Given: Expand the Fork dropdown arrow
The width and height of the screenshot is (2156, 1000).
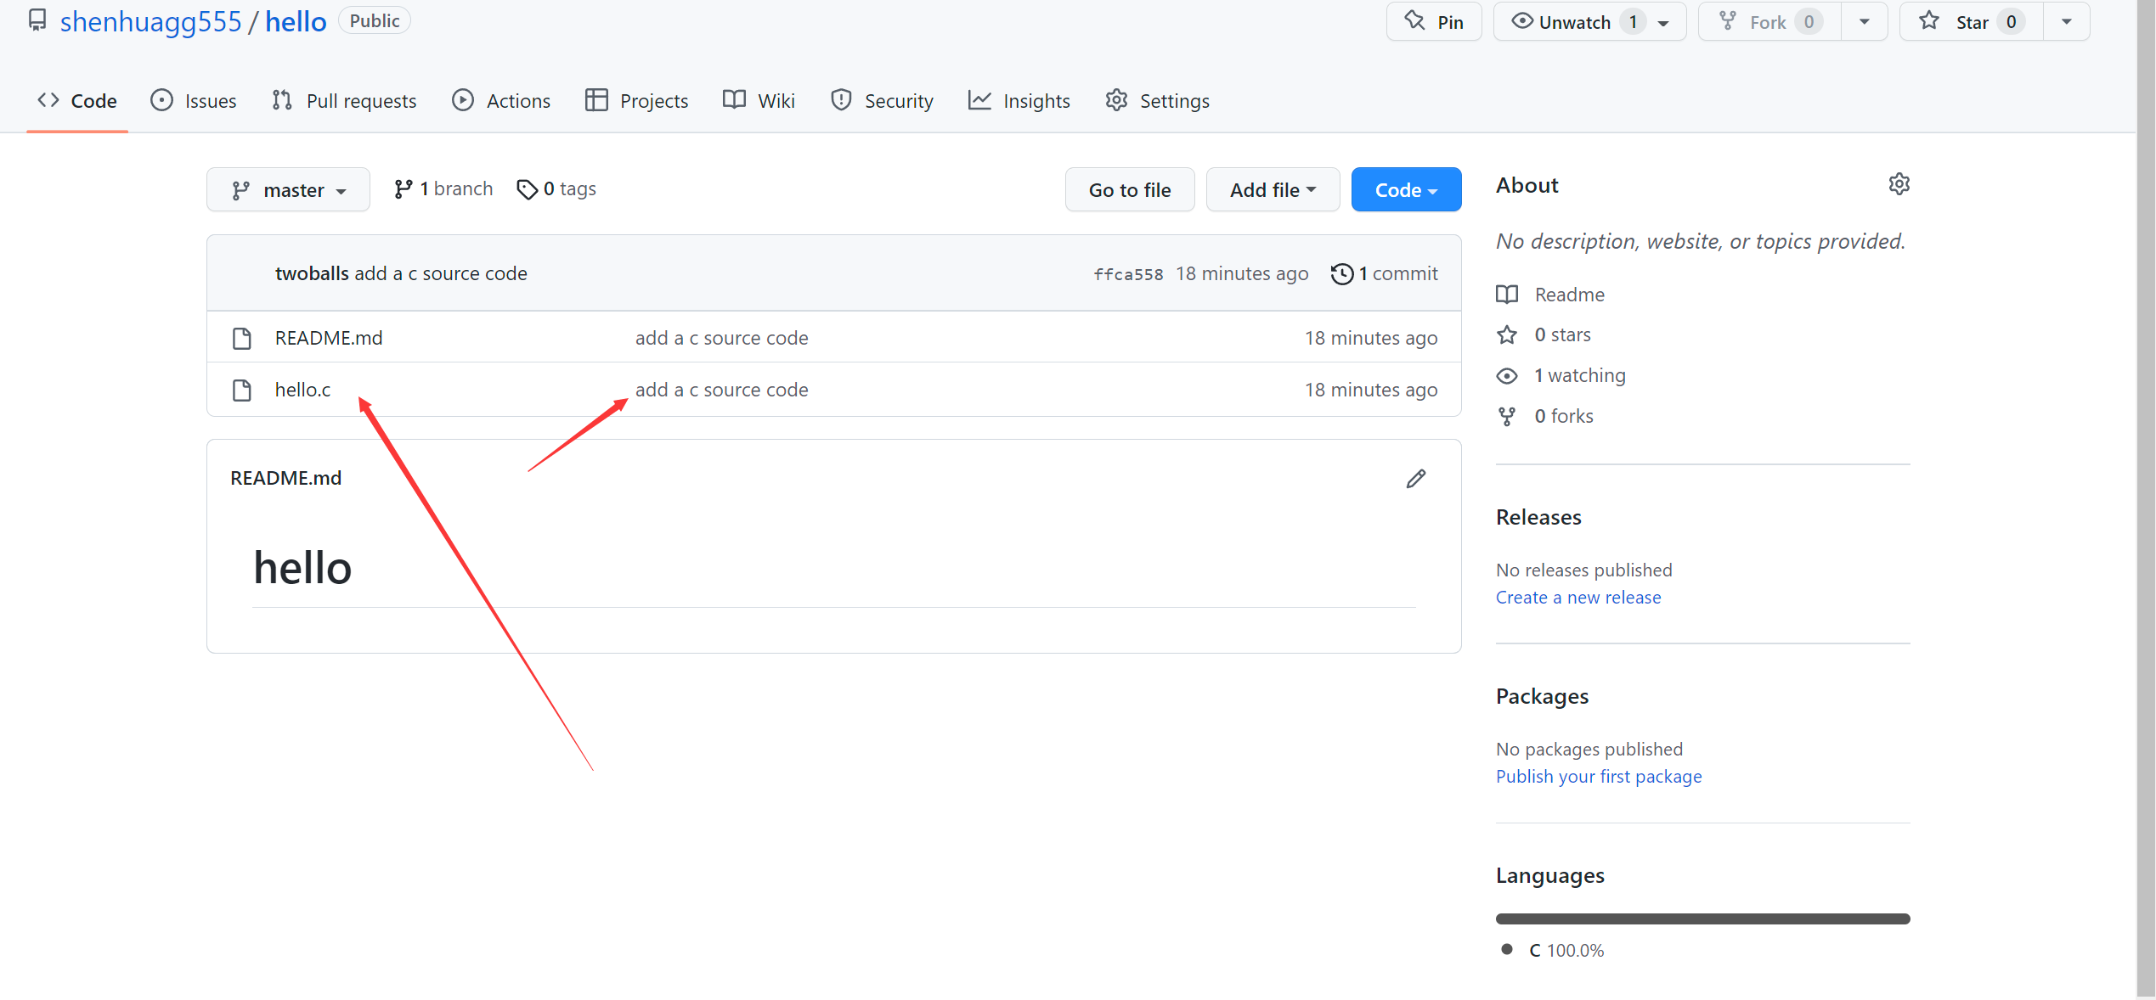Looking at the screenshot, I should click(x=1864, y=21).
